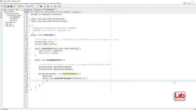This screenshot has height=110, width=196.
Task: Close the Model.java editor tab
Action: 33,9
